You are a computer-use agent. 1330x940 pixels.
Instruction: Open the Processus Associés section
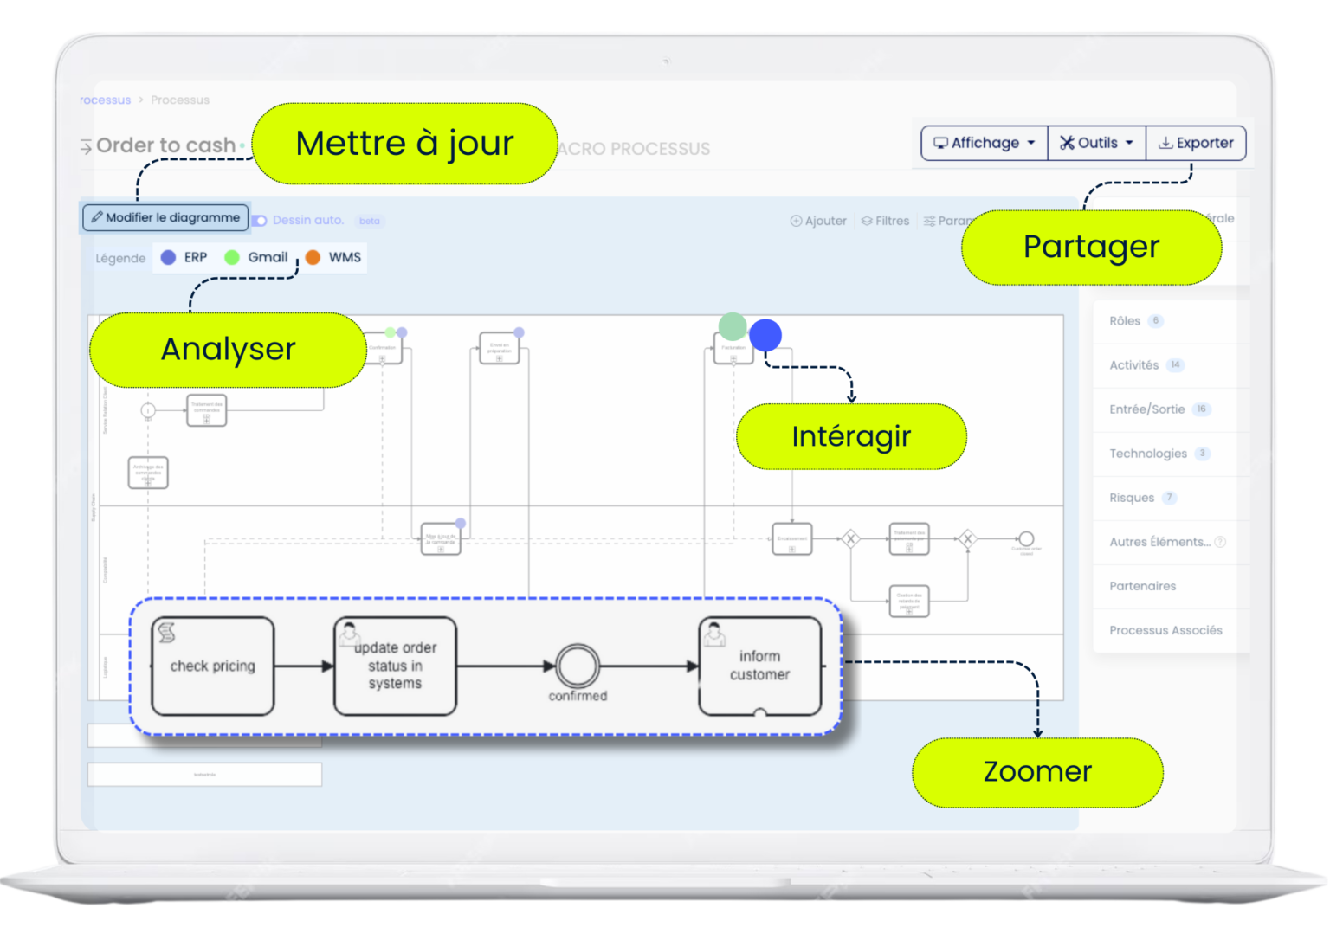(1165, 630)
